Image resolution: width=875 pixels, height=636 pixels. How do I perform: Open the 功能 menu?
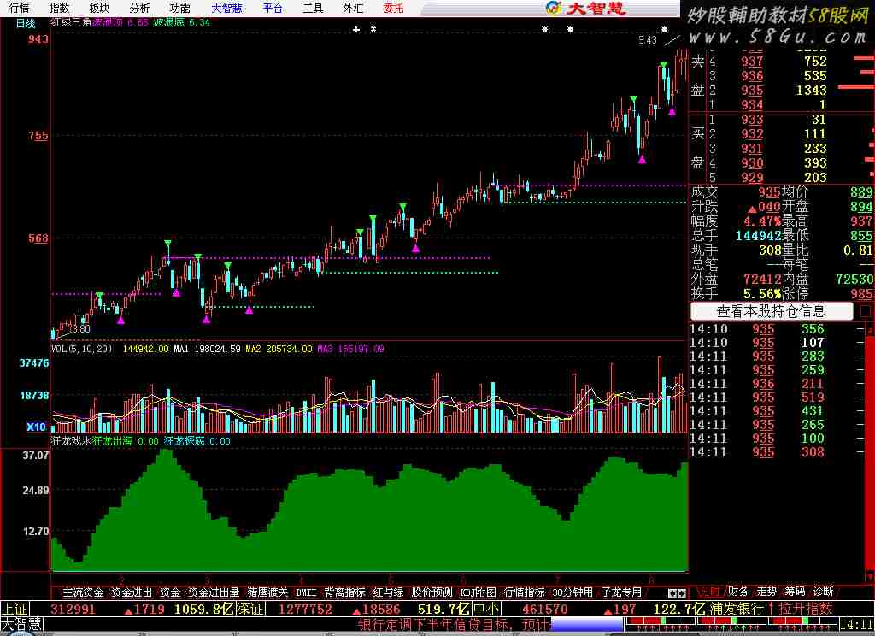tap(179, 8)
